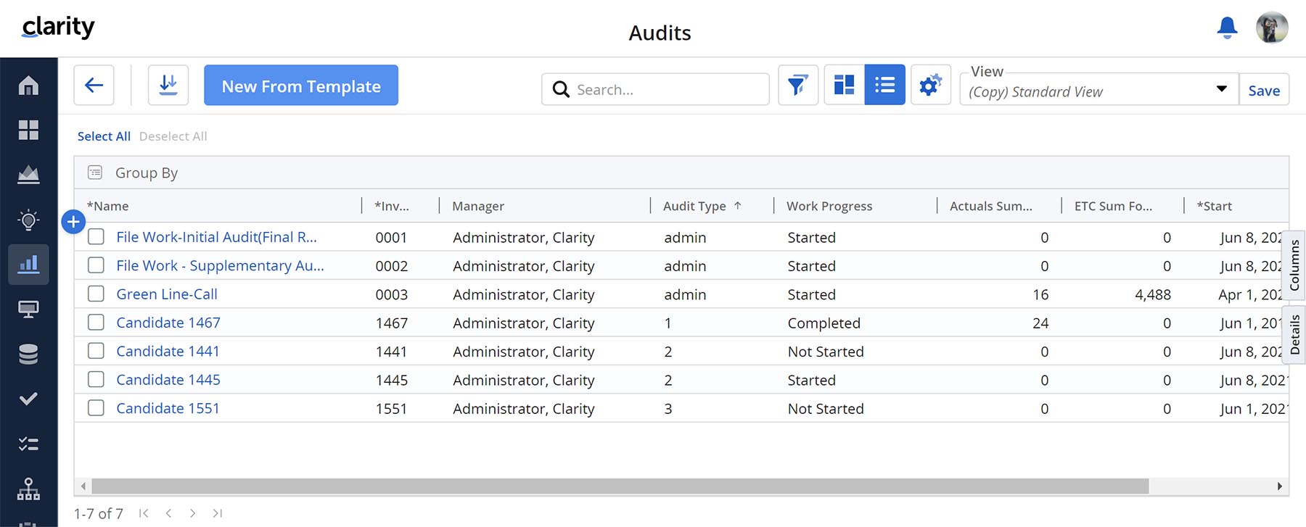Tick the checkbox for File Work-Initial Audit
This screenshot has width=1306, height=527.
point(96,237)
